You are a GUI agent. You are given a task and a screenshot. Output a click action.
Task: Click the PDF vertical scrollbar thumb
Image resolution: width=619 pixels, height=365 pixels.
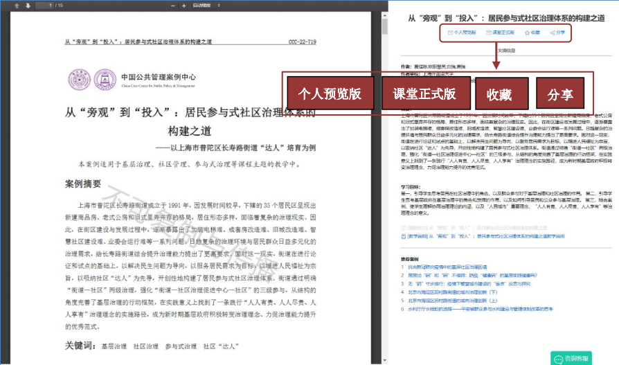[x=384, y=26]
